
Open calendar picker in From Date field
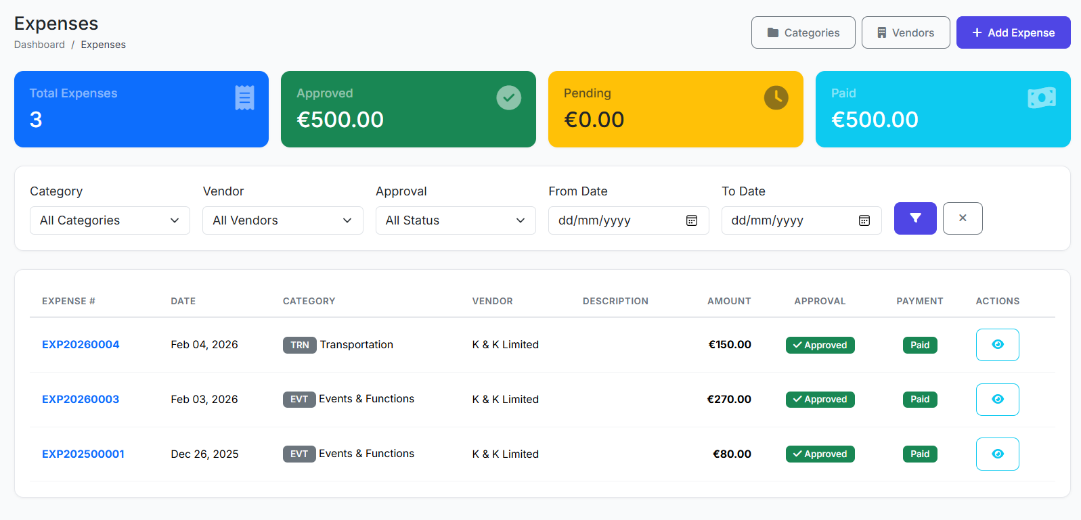click(x=691, y=220)
